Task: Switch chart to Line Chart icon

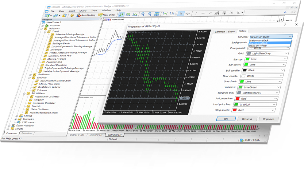Action: coord(135,14)
